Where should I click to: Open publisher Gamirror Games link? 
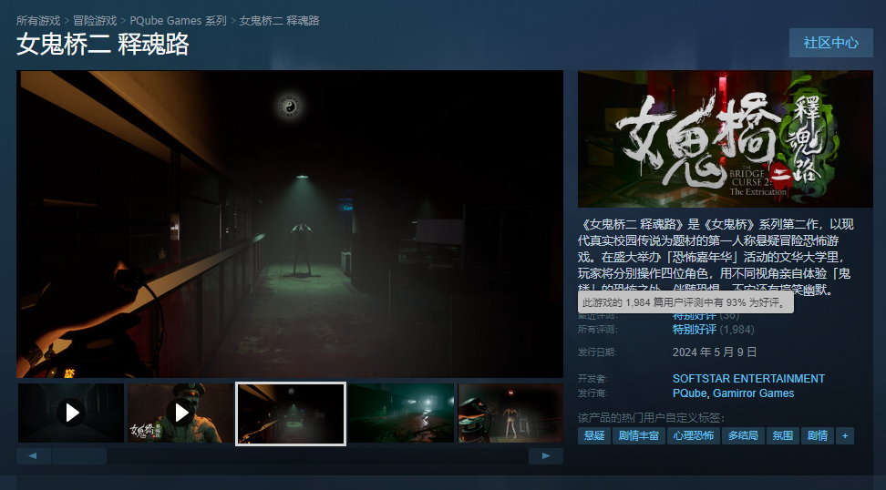[x=753, y=393]
